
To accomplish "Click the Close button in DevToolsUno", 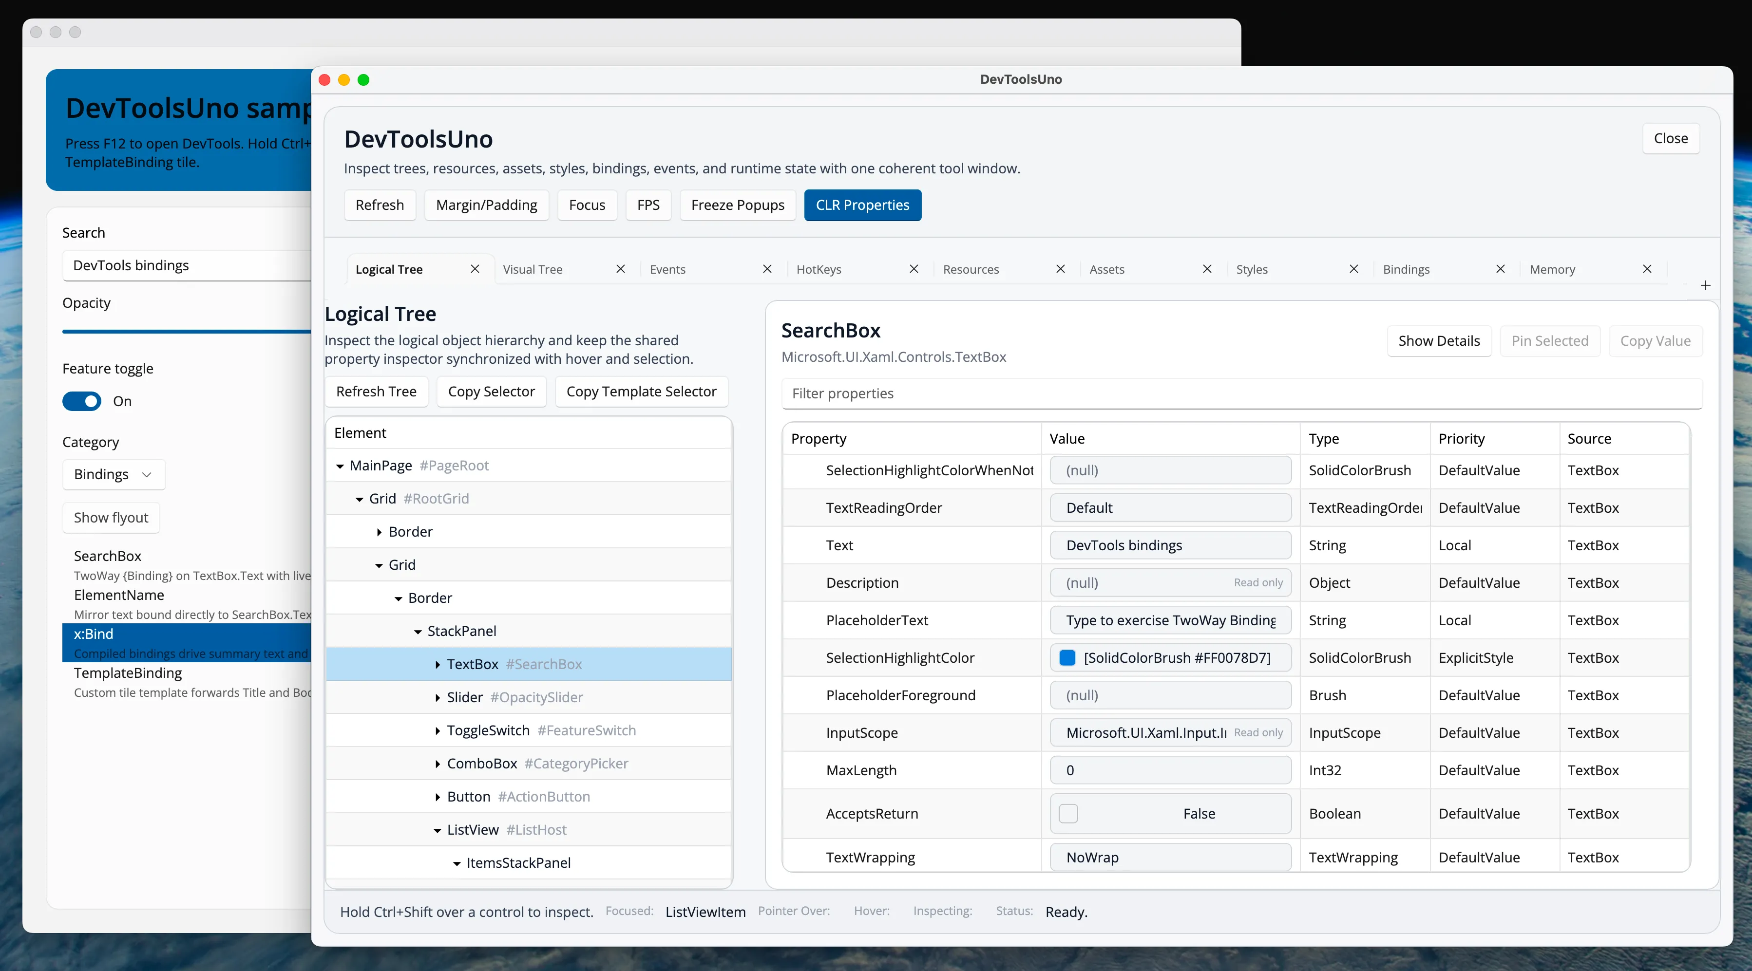I will 1670,139.
